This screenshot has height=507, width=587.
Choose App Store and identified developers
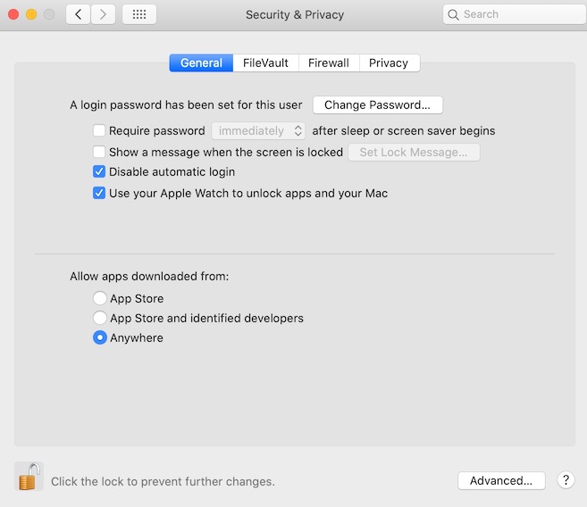[x=100, y=319]
